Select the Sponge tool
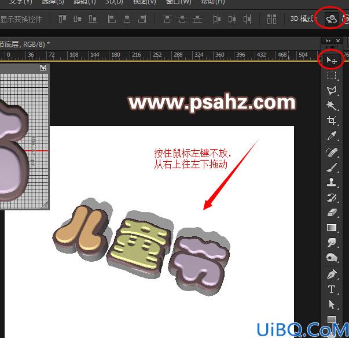 pyautogui.click(x=332, y=258)
